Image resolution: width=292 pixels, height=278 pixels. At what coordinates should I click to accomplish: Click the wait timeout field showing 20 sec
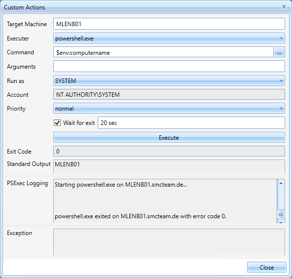coord(191,122)
